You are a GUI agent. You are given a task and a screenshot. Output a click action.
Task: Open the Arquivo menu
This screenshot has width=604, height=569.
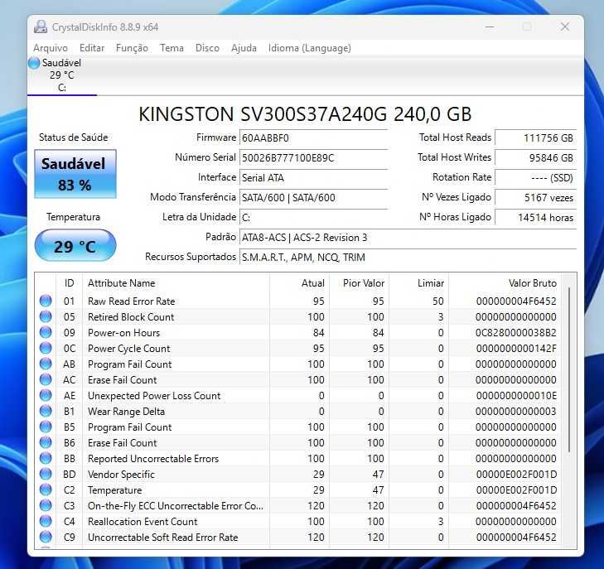click(51, 48)
